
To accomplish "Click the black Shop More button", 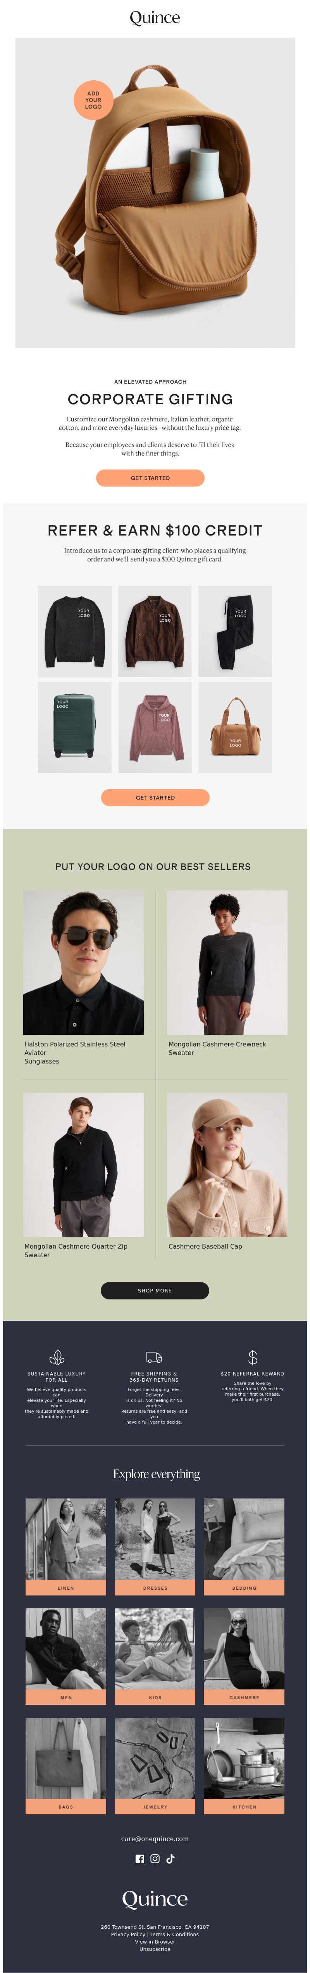I will pyautogui.click(x=155, y=1291).
